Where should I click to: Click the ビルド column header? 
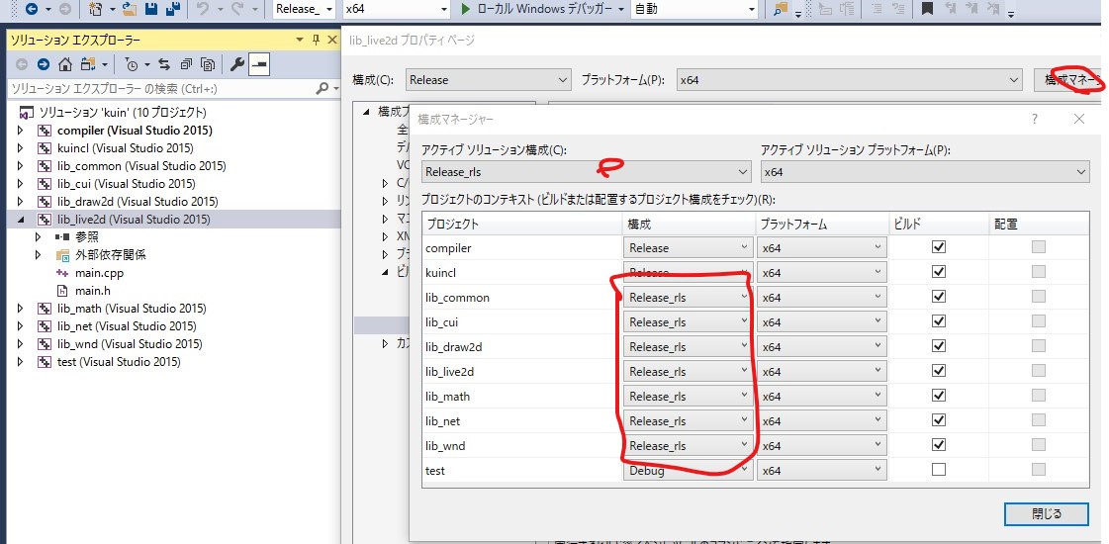(939, 225)
